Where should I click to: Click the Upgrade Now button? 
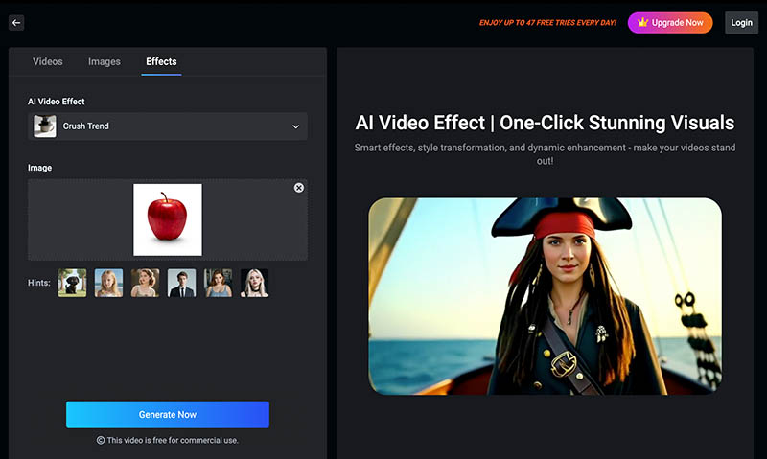coord(670,22)
